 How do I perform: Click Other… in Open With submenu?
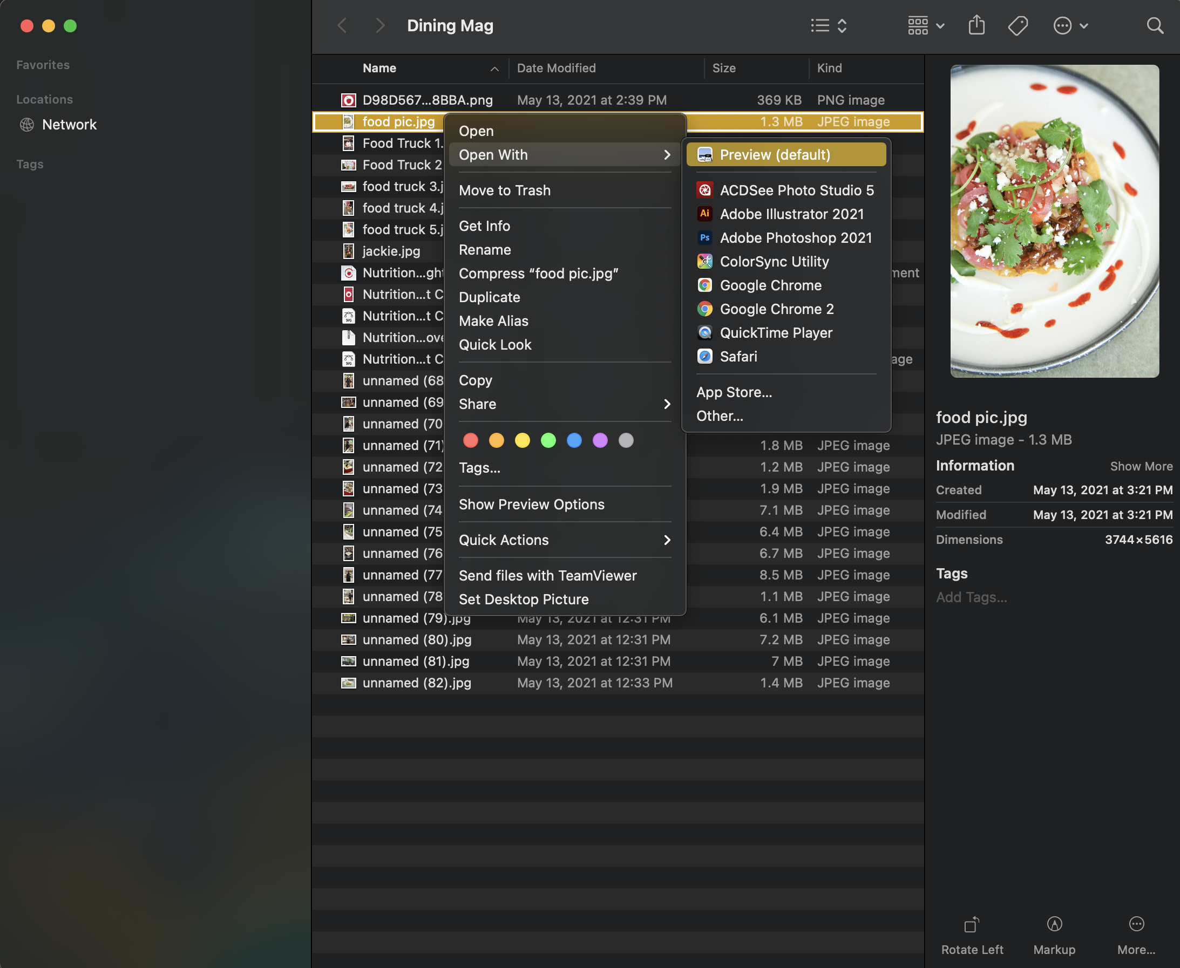719,416
